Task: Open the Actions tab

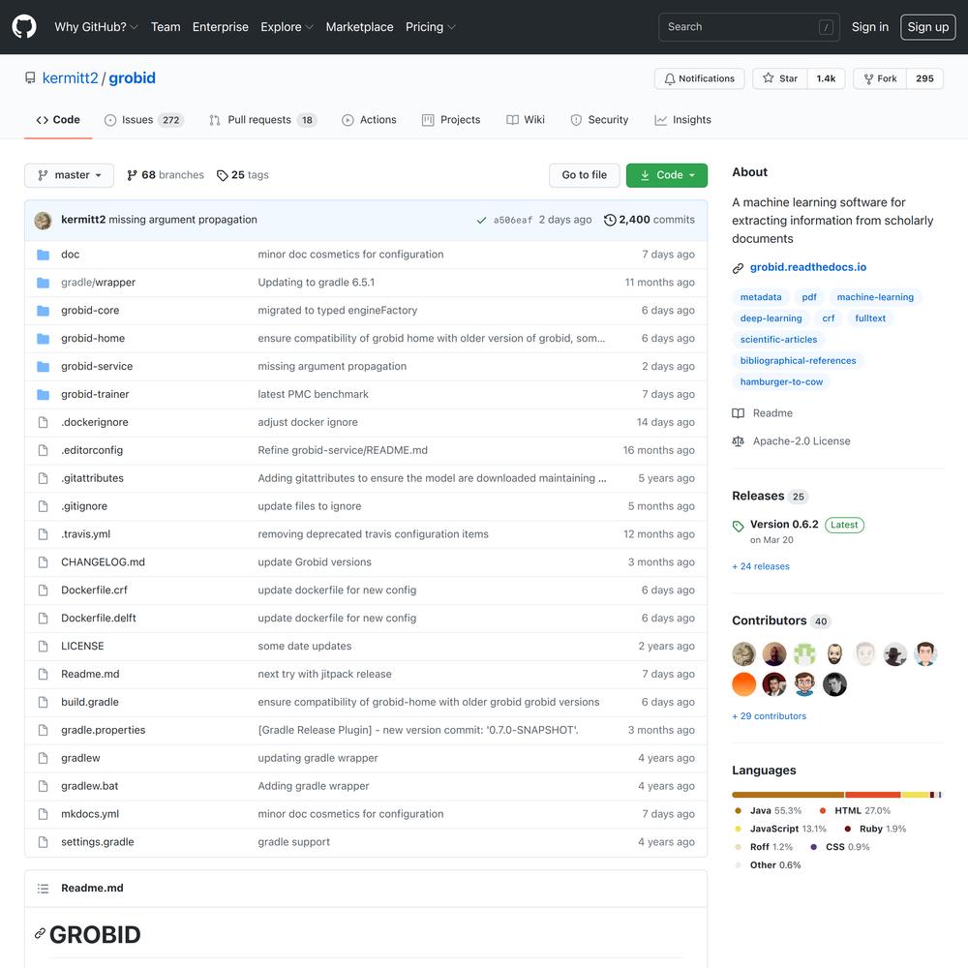Action: pos(369,120)
